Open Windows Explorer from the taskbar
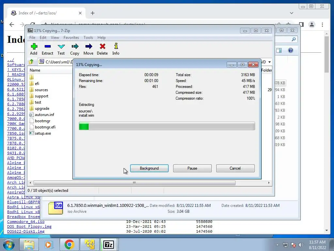 click(x=29, y=244)
